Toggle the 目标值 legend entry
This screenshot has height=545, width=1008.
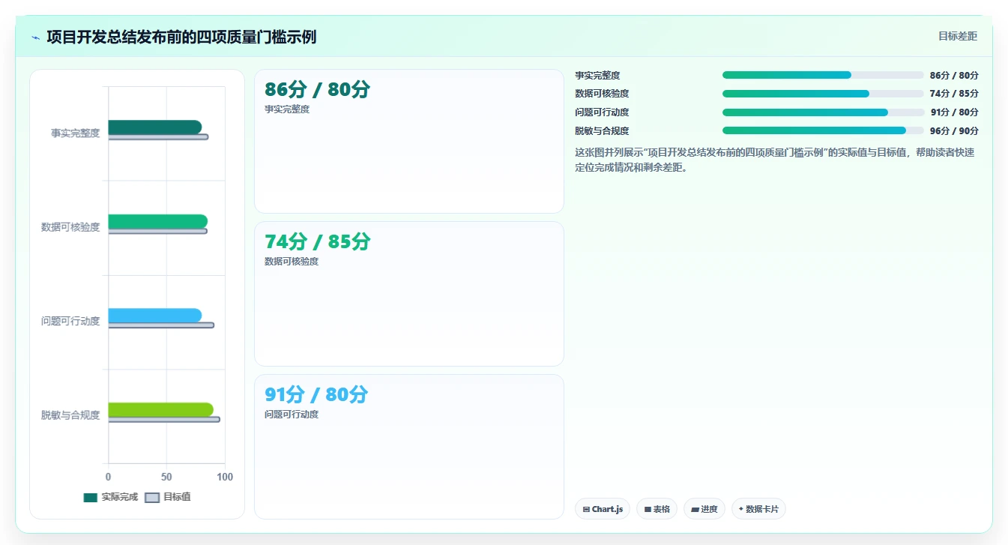[x=168, y=497]
